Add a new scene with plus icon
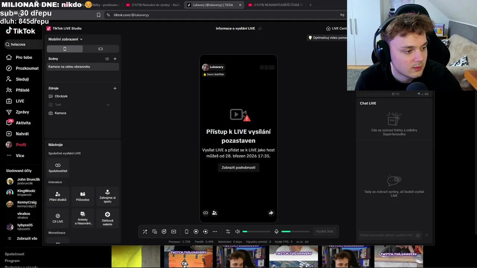 click(x=115, y=59)
